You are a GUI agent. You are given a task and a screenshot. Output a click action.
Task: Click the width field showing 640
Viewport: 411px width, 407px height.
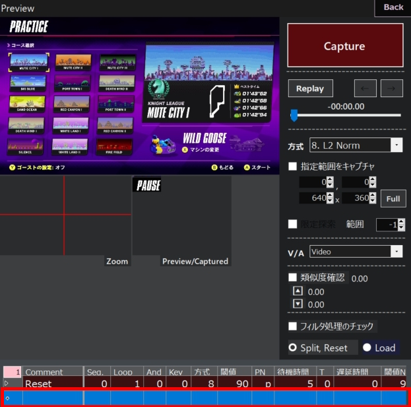click(x=313, y=198)
